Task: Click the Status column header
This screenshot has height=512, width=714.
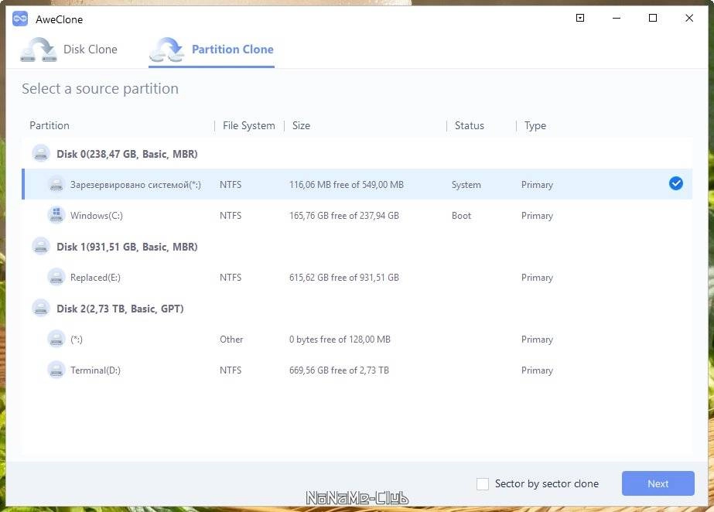Action: (x=469, y=125)
